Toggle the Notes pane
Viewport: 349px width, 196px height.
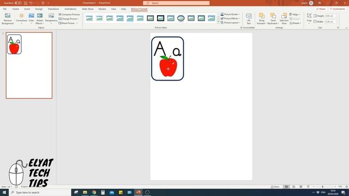(275, 187)
